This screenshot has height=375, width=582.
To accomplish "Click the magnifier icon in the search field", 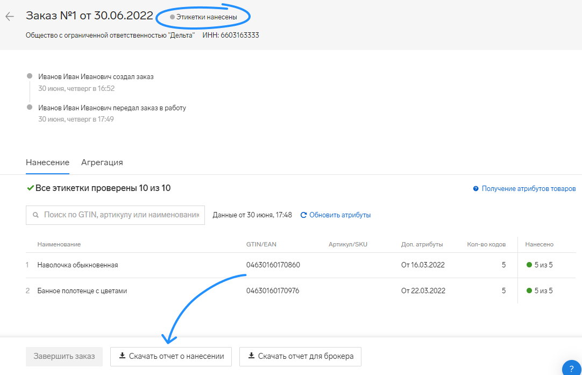I will click(x=36, y=215).
